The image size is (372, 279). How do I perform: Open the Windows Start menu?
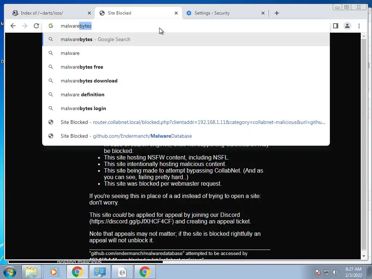tap(9, 272)
